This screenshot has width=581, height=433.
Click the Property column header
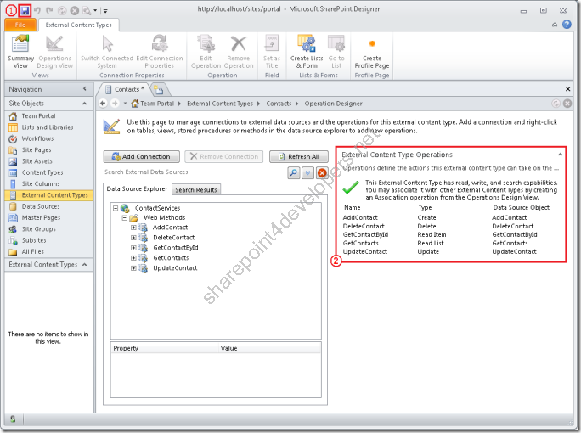click(165, 348)
